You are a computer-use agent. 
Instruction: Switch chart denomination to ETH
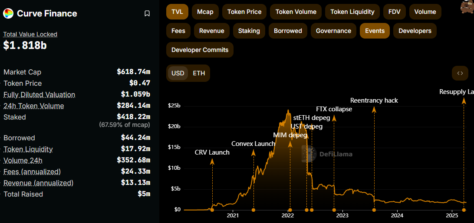pyautogui.click(x=199, y=73)
